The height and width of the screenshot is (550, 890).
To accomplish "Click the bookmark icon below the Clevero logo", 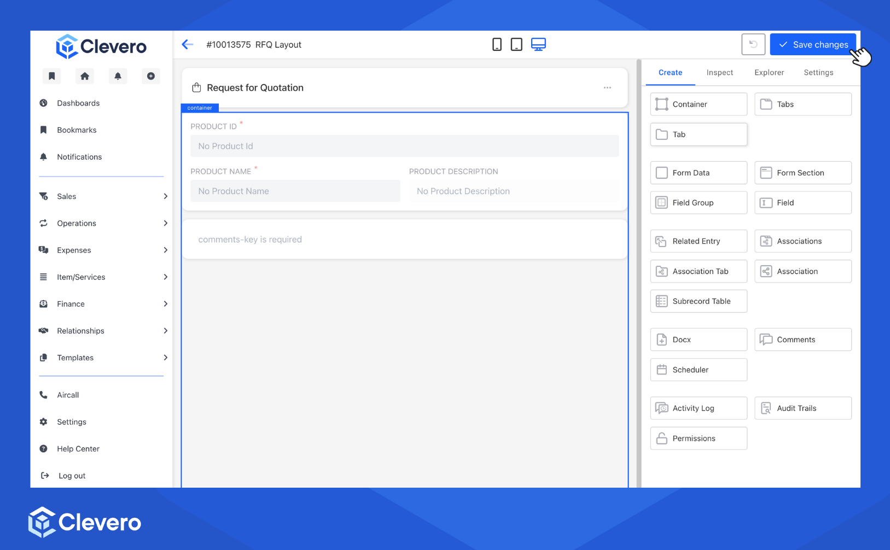I will (51, 76).
